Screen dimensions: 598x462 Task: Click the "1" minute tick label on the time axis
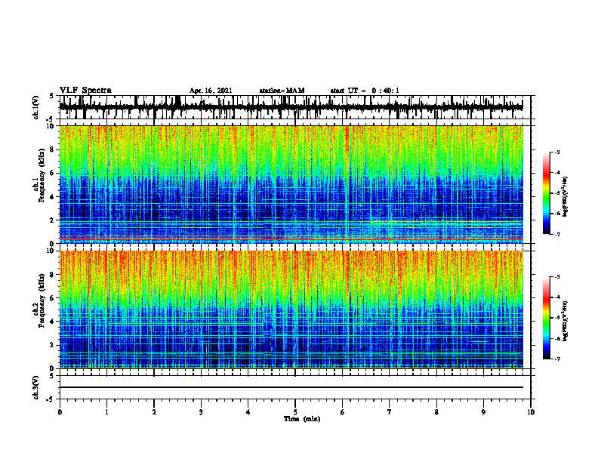point(106,412)
